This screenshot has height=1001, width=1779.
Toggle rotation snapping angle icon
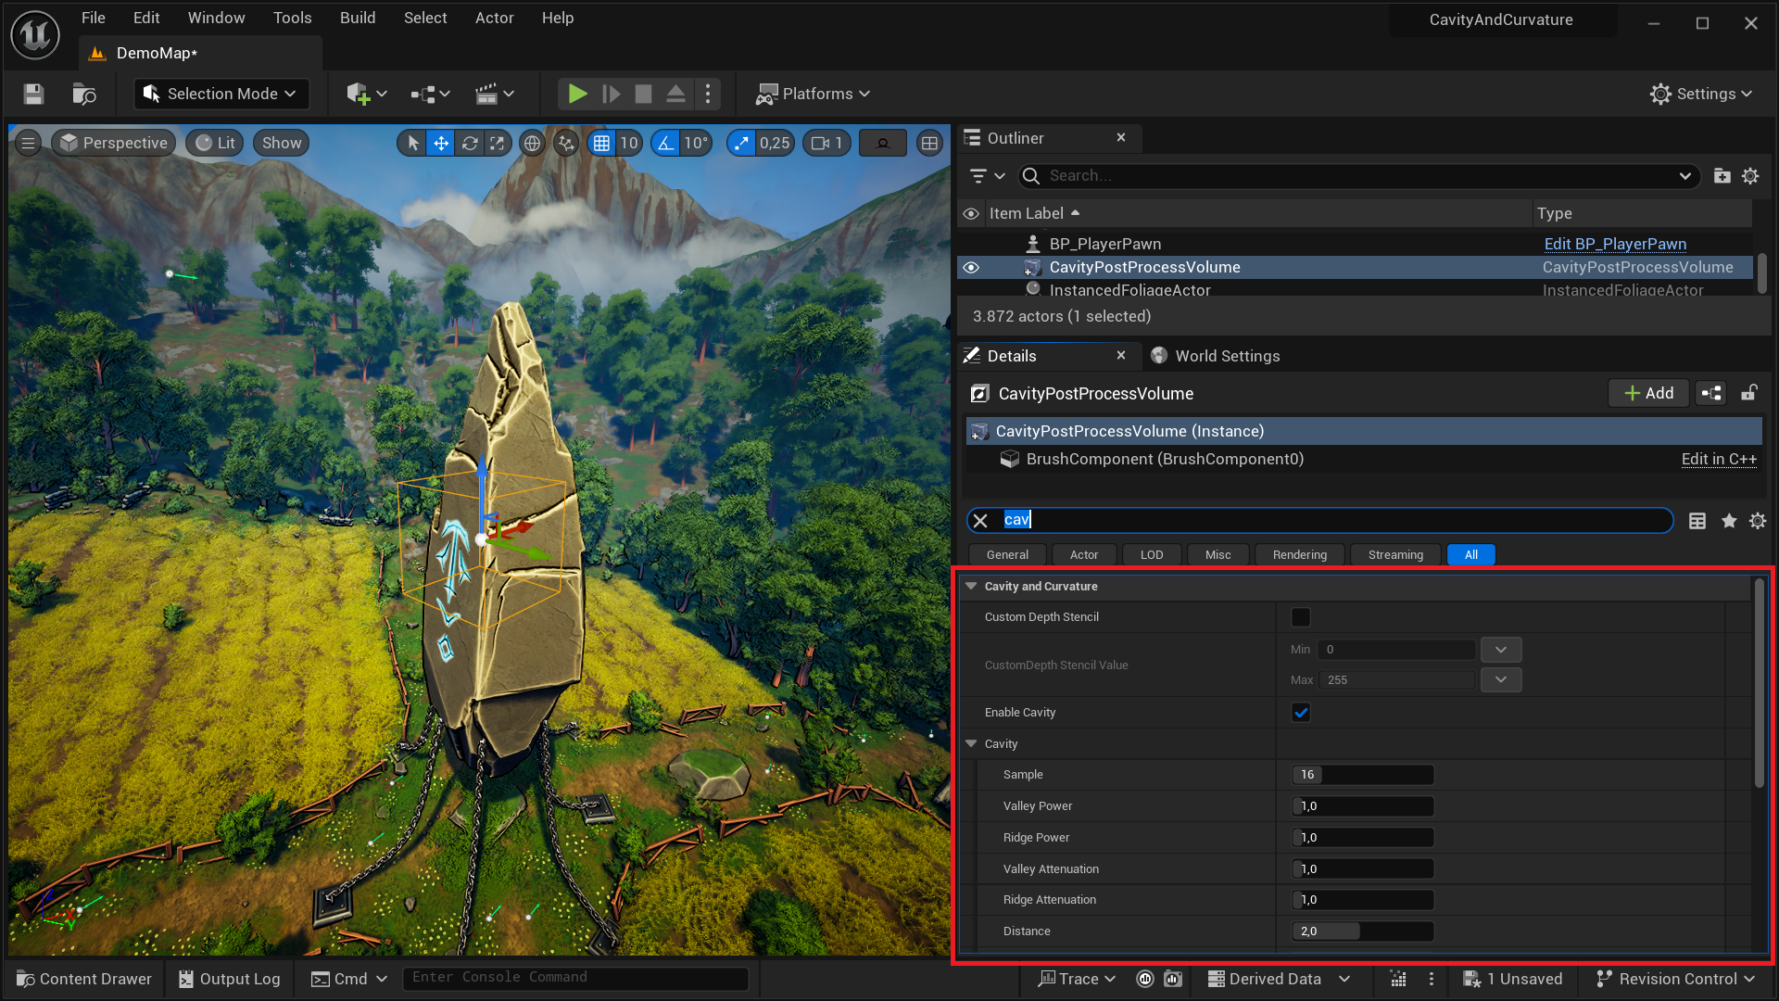[665, 143]
